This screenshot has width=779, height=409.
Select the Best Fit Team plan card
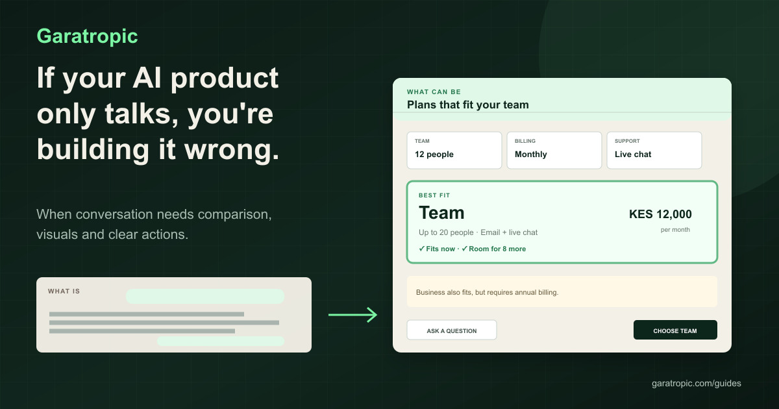(x=562, y=222)
